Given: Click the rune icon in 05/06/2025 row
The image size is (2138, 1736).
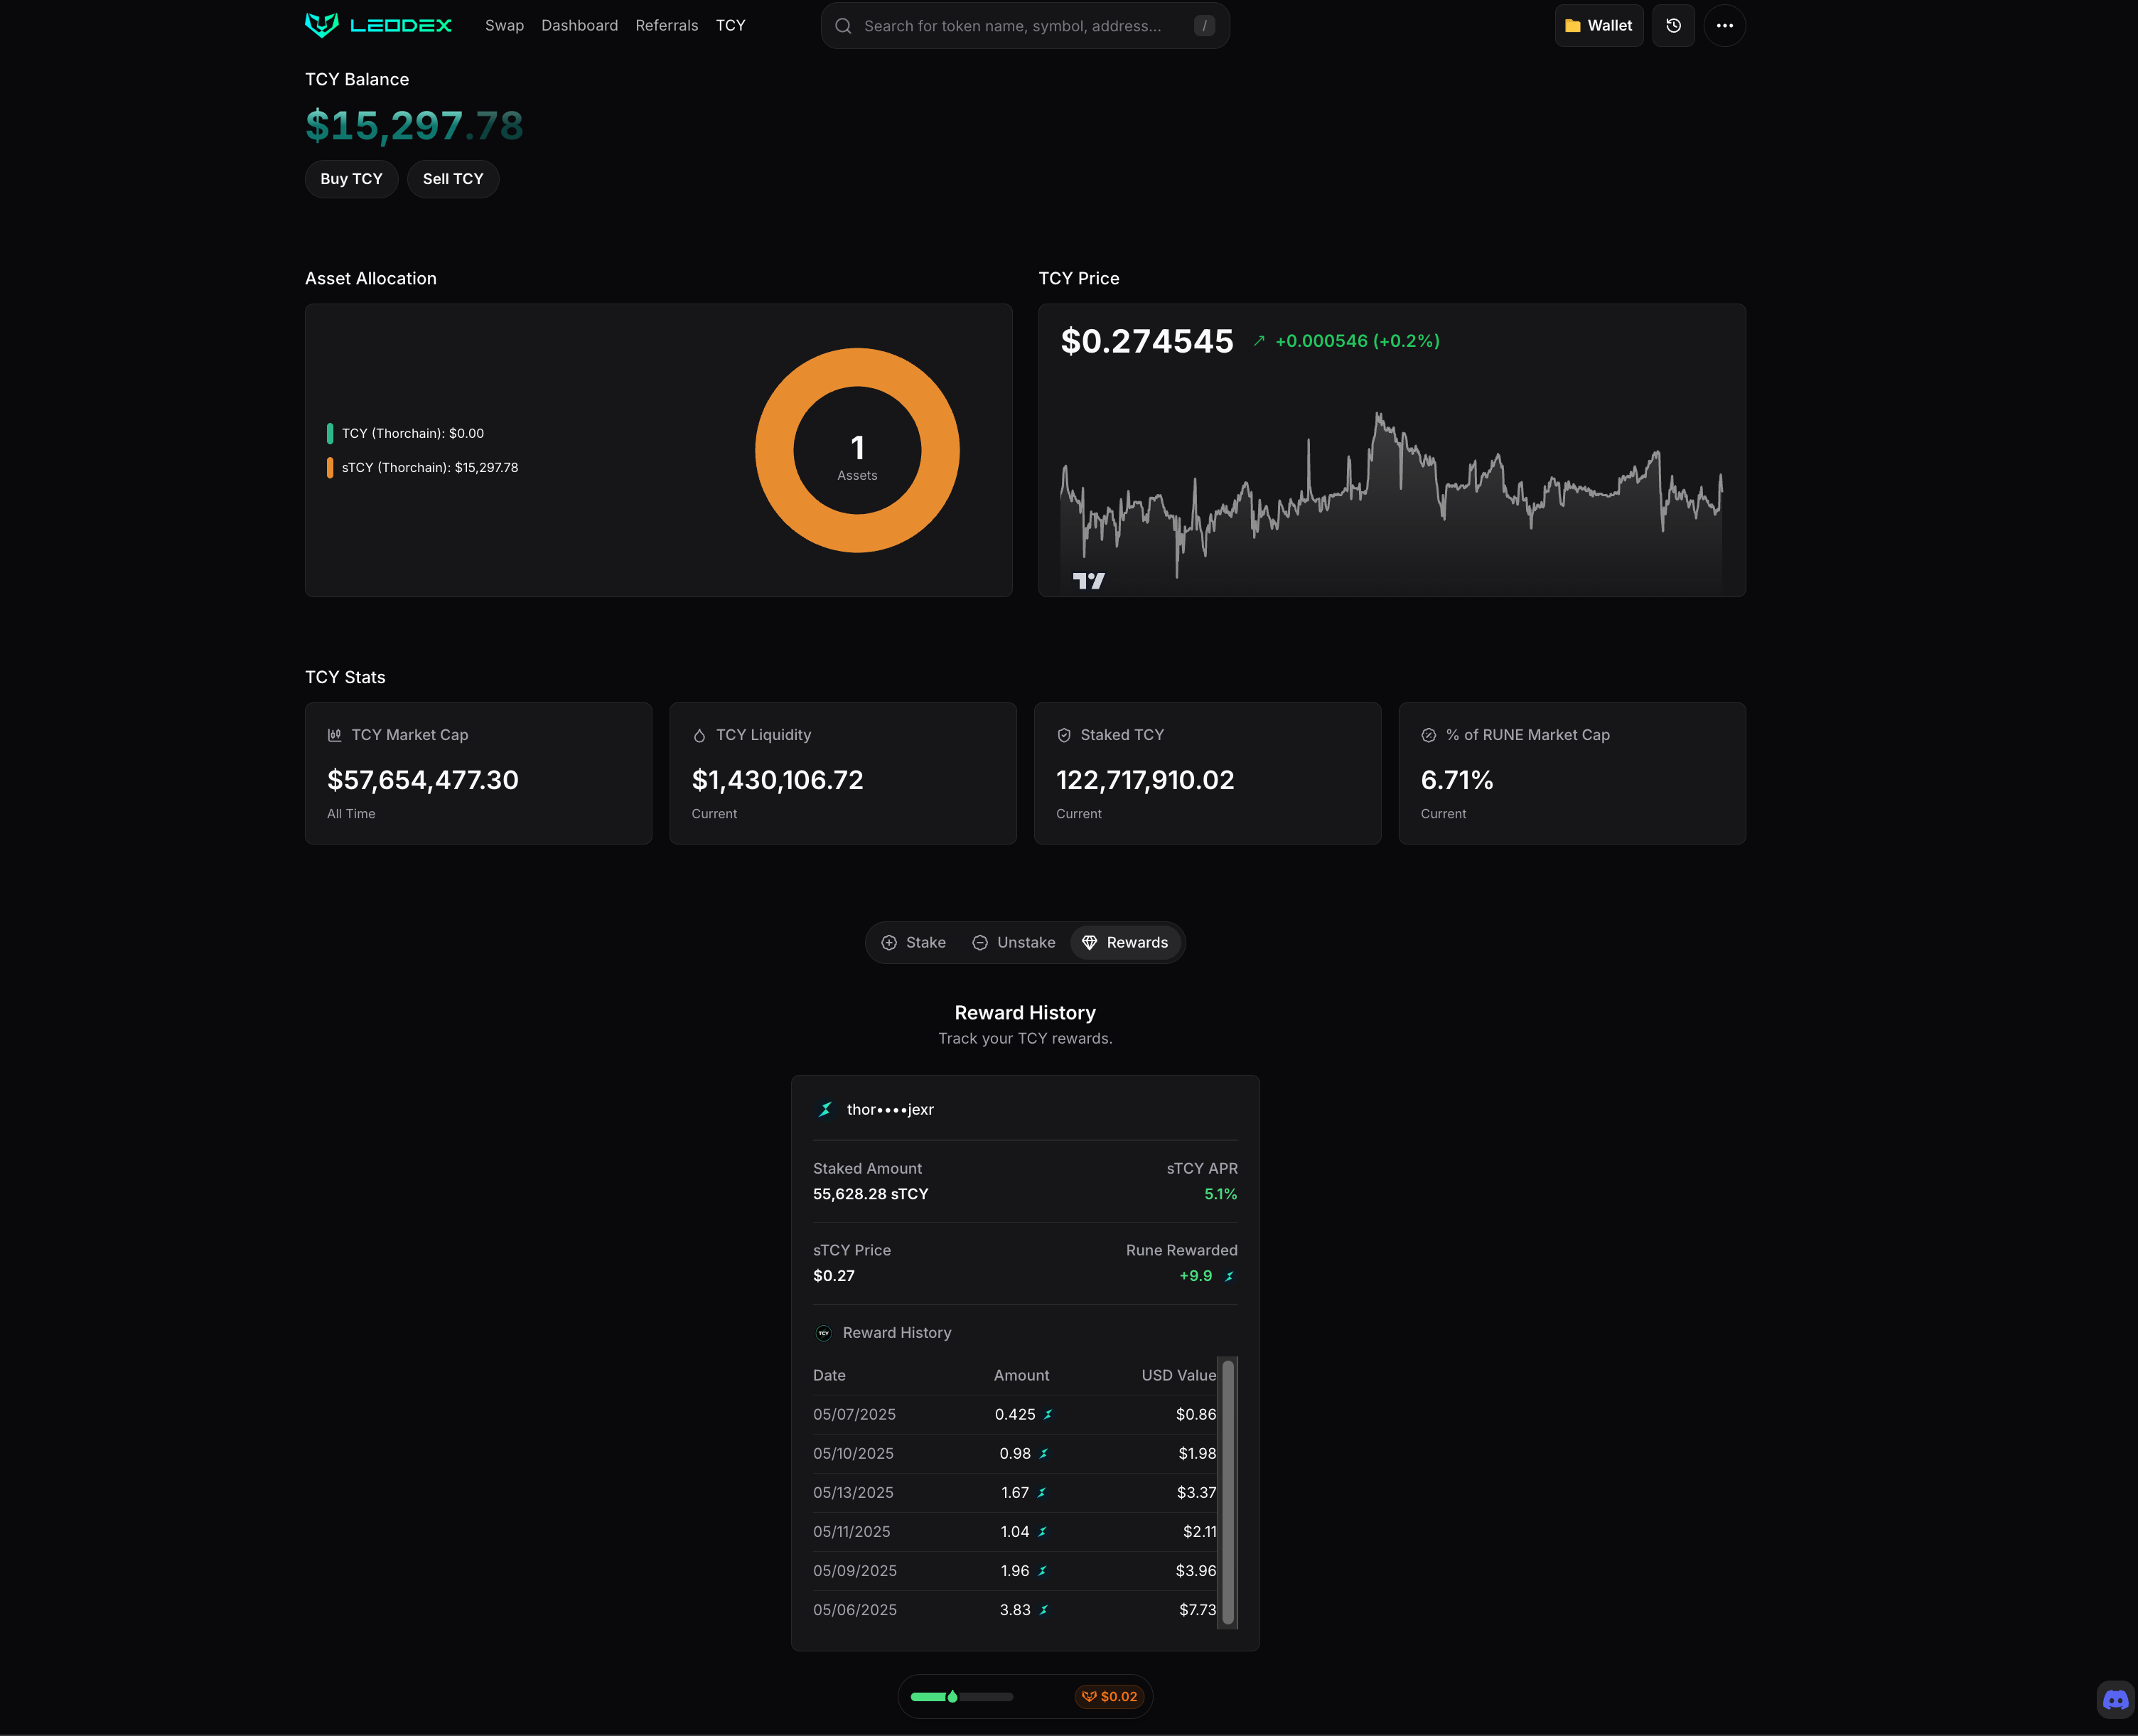Looking at the screenshot, I should [x=1044, y=1610].
